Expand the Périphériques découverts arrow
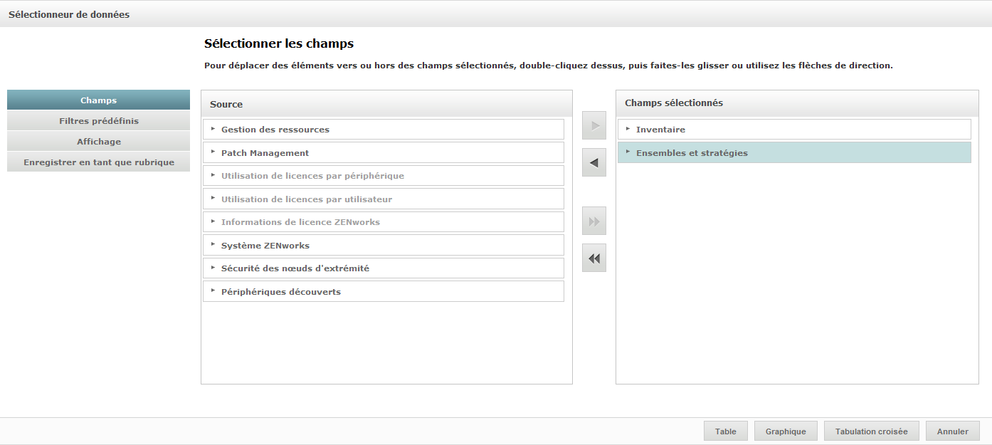 (x=213, y=291)
